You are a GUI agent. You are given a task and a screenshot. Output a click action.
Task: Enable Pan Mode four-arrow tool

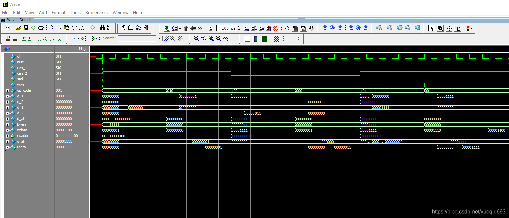pyautogui.click(x=449, y=28)
